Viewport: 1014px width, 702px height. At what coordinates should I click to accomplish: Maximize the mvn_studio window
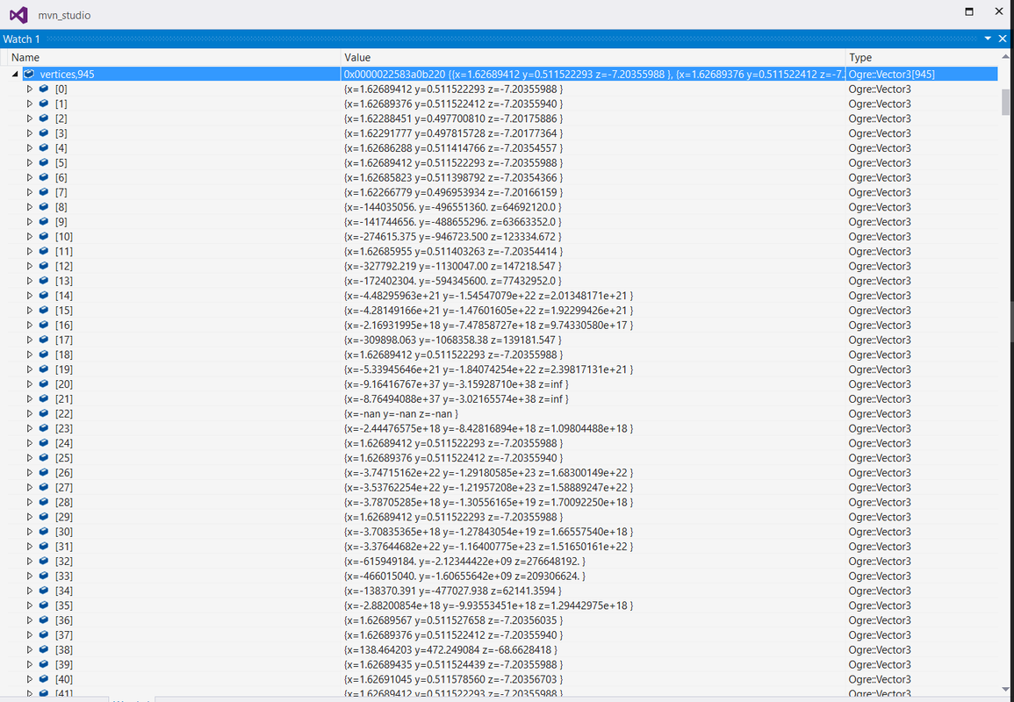coord(968,11)
